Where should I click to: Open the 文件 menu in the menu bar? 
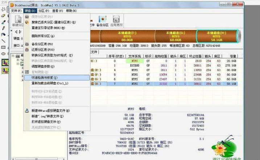[16, 11]
